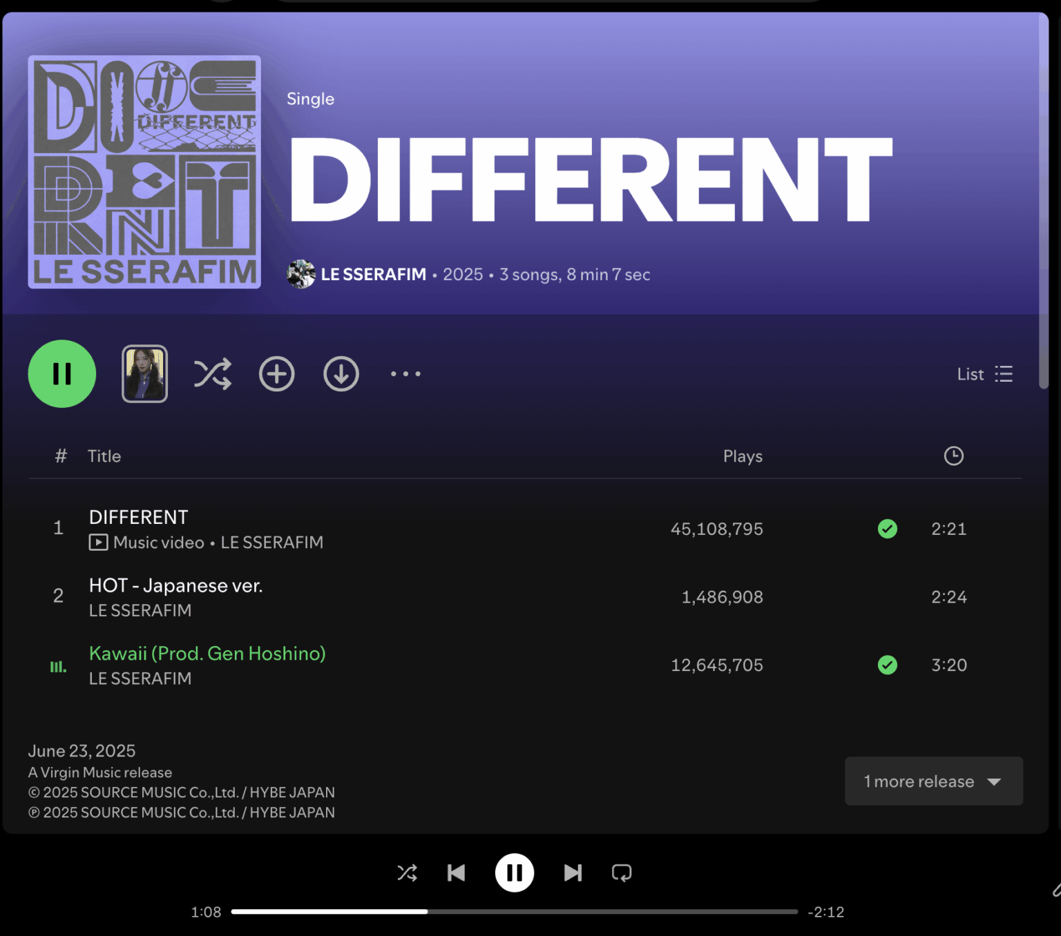Screen dimensions: 1061x936
Task: Sort tracks by the Plays column
Action: pos(743,456)
